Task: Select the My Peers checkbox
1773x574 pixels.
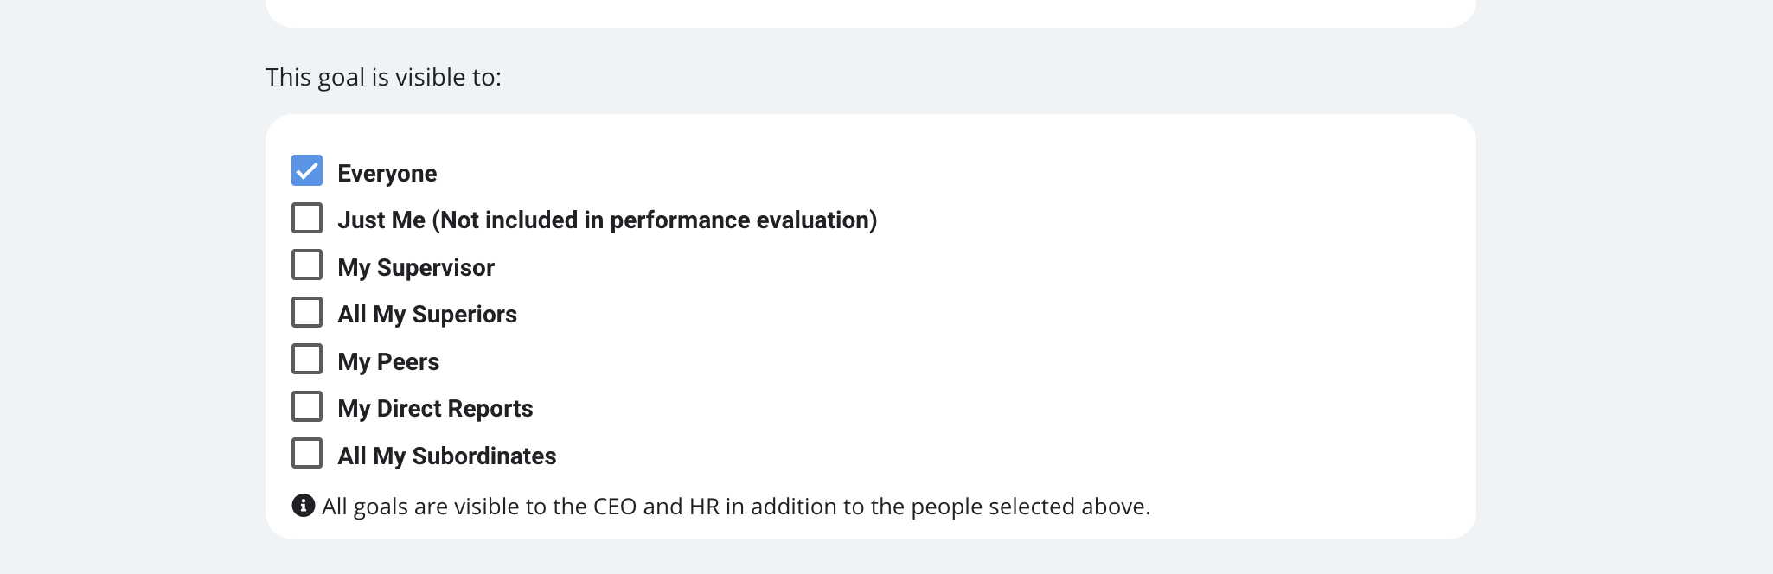Action: click(307, 360)
